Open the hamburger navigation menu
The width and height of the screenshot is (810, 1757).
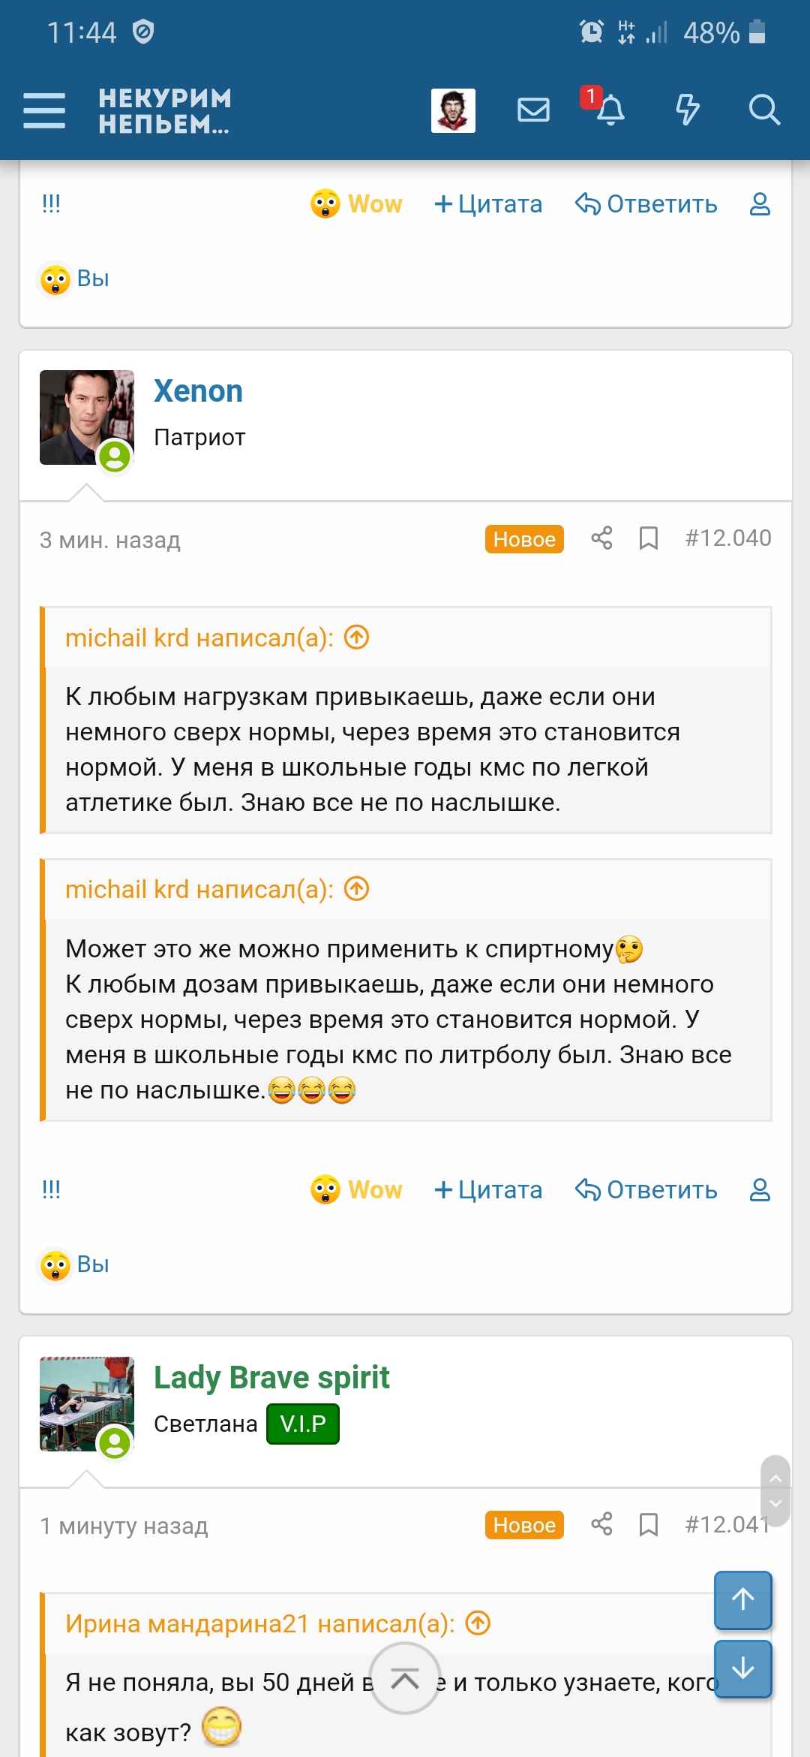44,110
